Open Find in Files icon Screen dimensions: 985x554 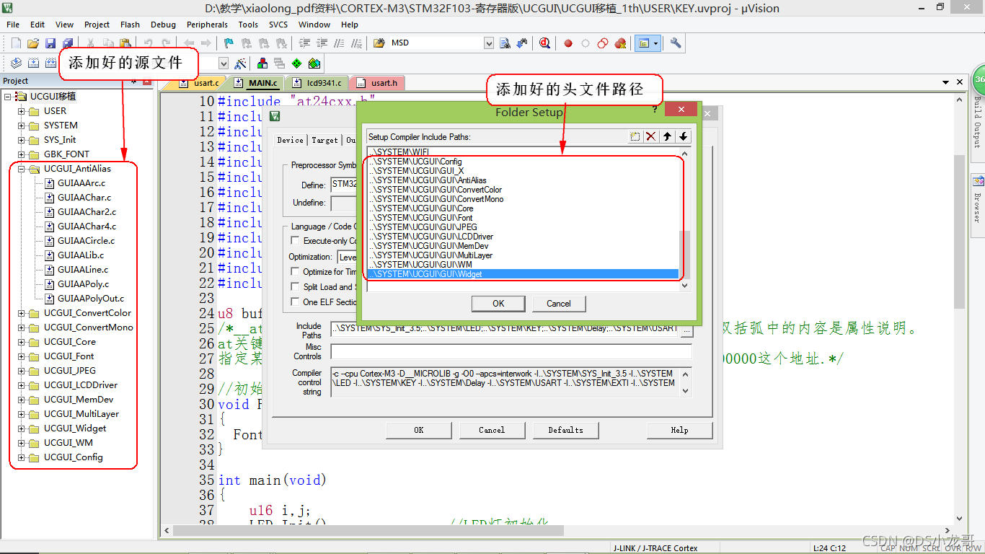pyautogui.click(x=378, y=43)
